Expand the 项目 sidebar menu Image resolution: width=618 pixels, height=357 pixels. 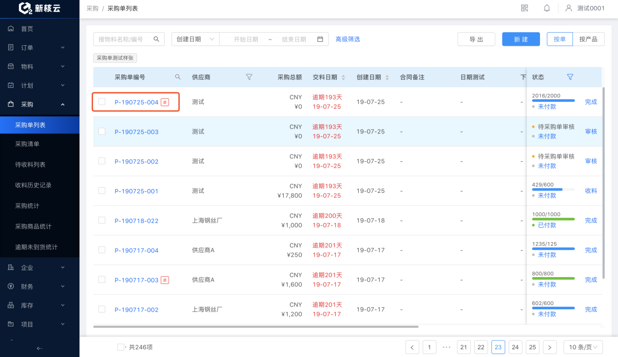39,324
